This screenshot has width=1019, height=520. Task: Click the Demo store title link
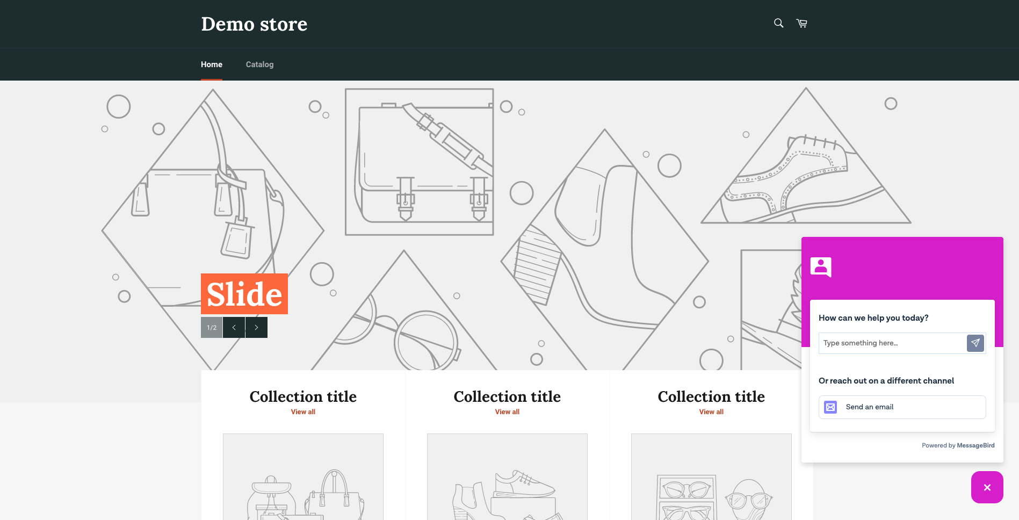click(x=254, y=24)
